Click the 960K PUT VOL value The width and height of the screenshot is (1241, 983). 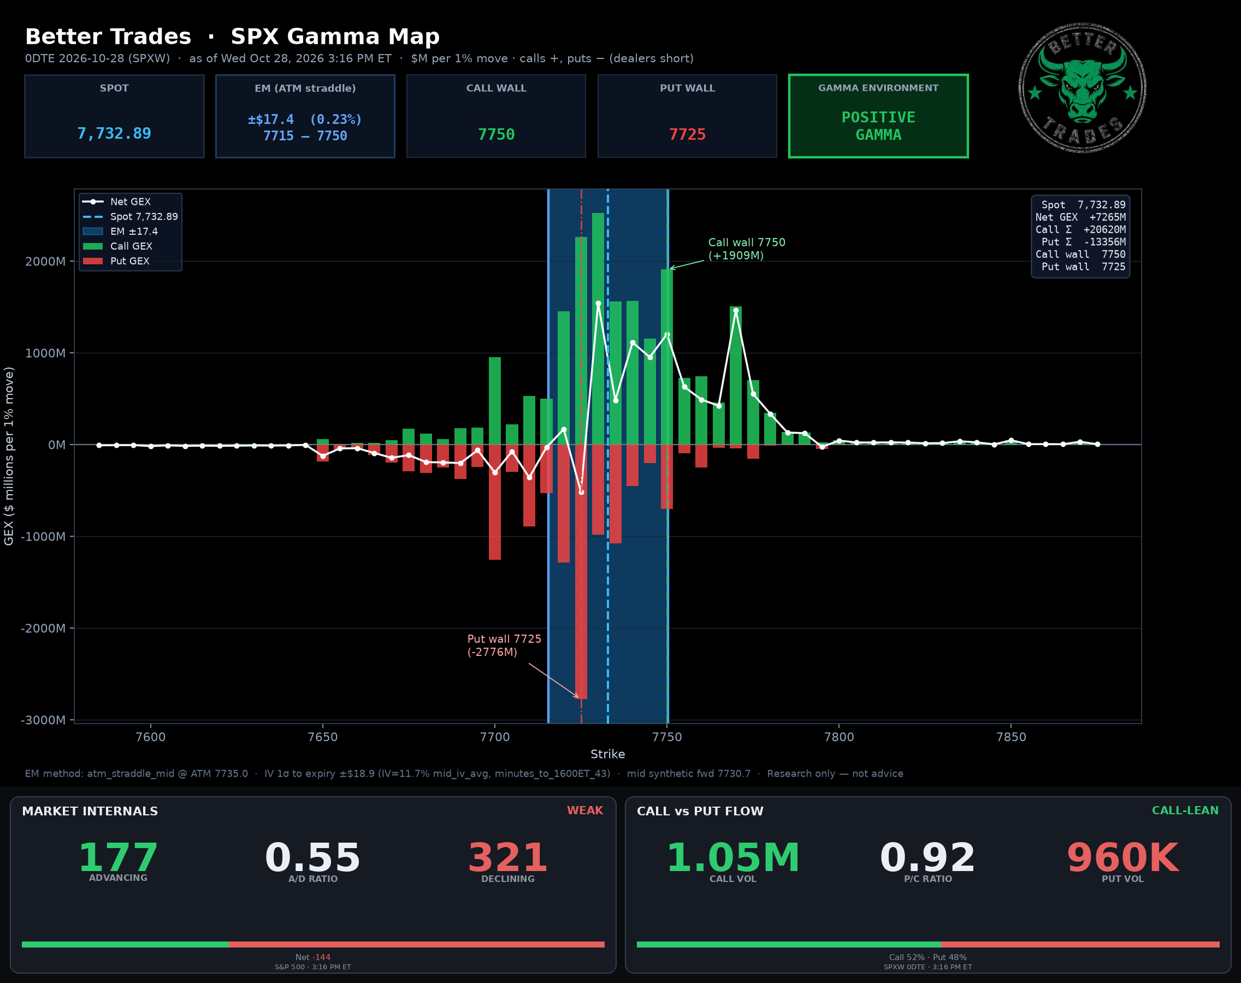1122,858
